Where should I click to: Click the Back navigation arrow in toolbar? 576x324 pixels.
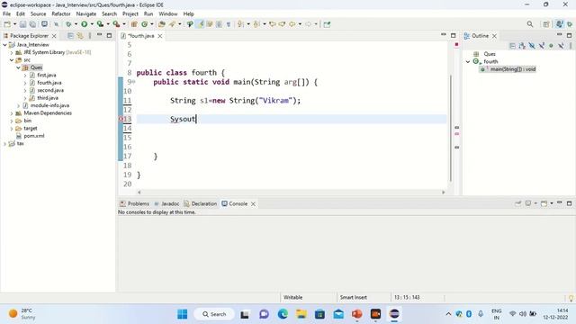[x=292, y=24]
